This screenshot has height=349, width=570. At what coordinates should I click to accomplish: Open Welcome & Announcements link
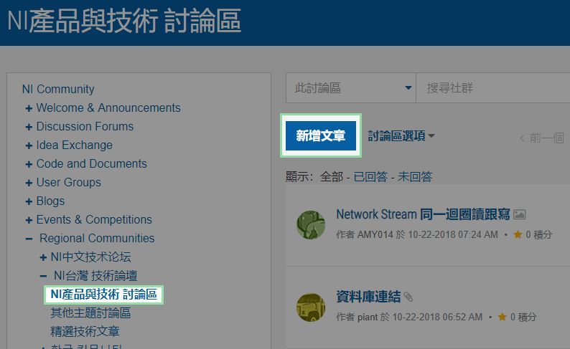tap(108, 107)
